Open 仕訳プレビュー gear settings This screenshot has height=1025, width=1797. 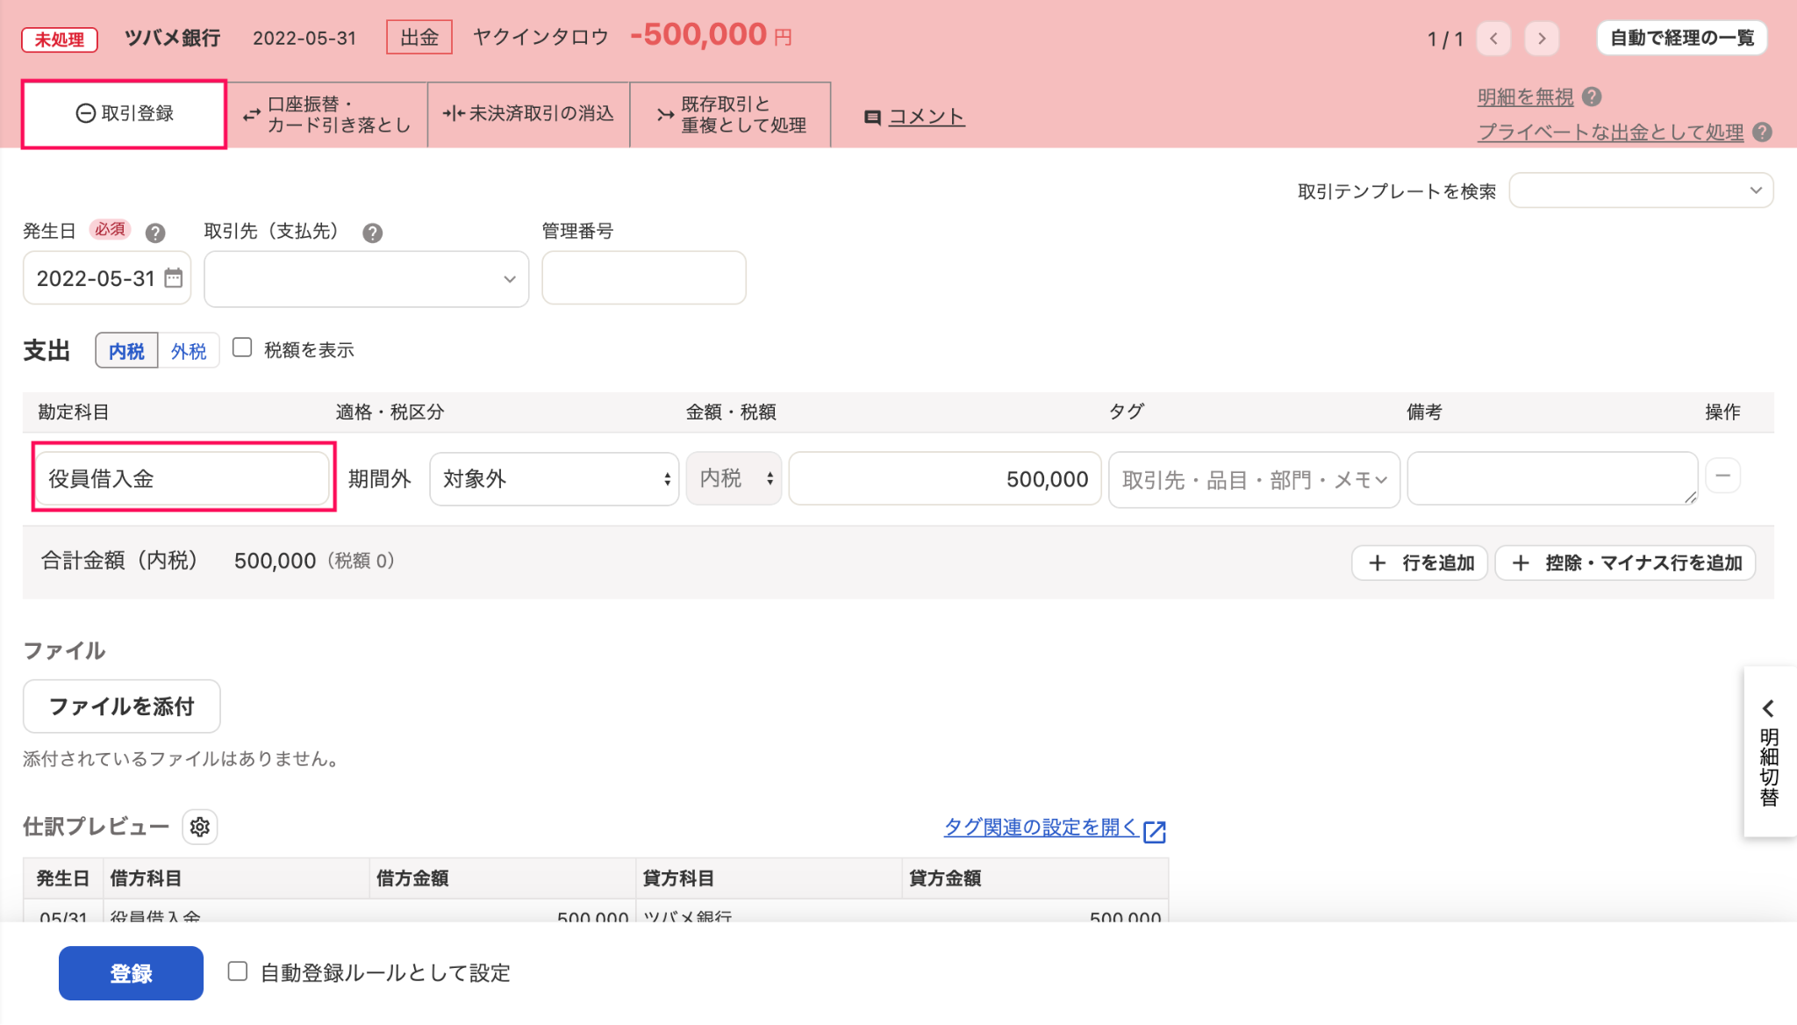[200, 827]
